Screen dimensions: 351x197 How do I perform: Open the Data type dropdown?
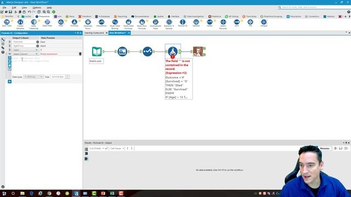tap(33, 77)
